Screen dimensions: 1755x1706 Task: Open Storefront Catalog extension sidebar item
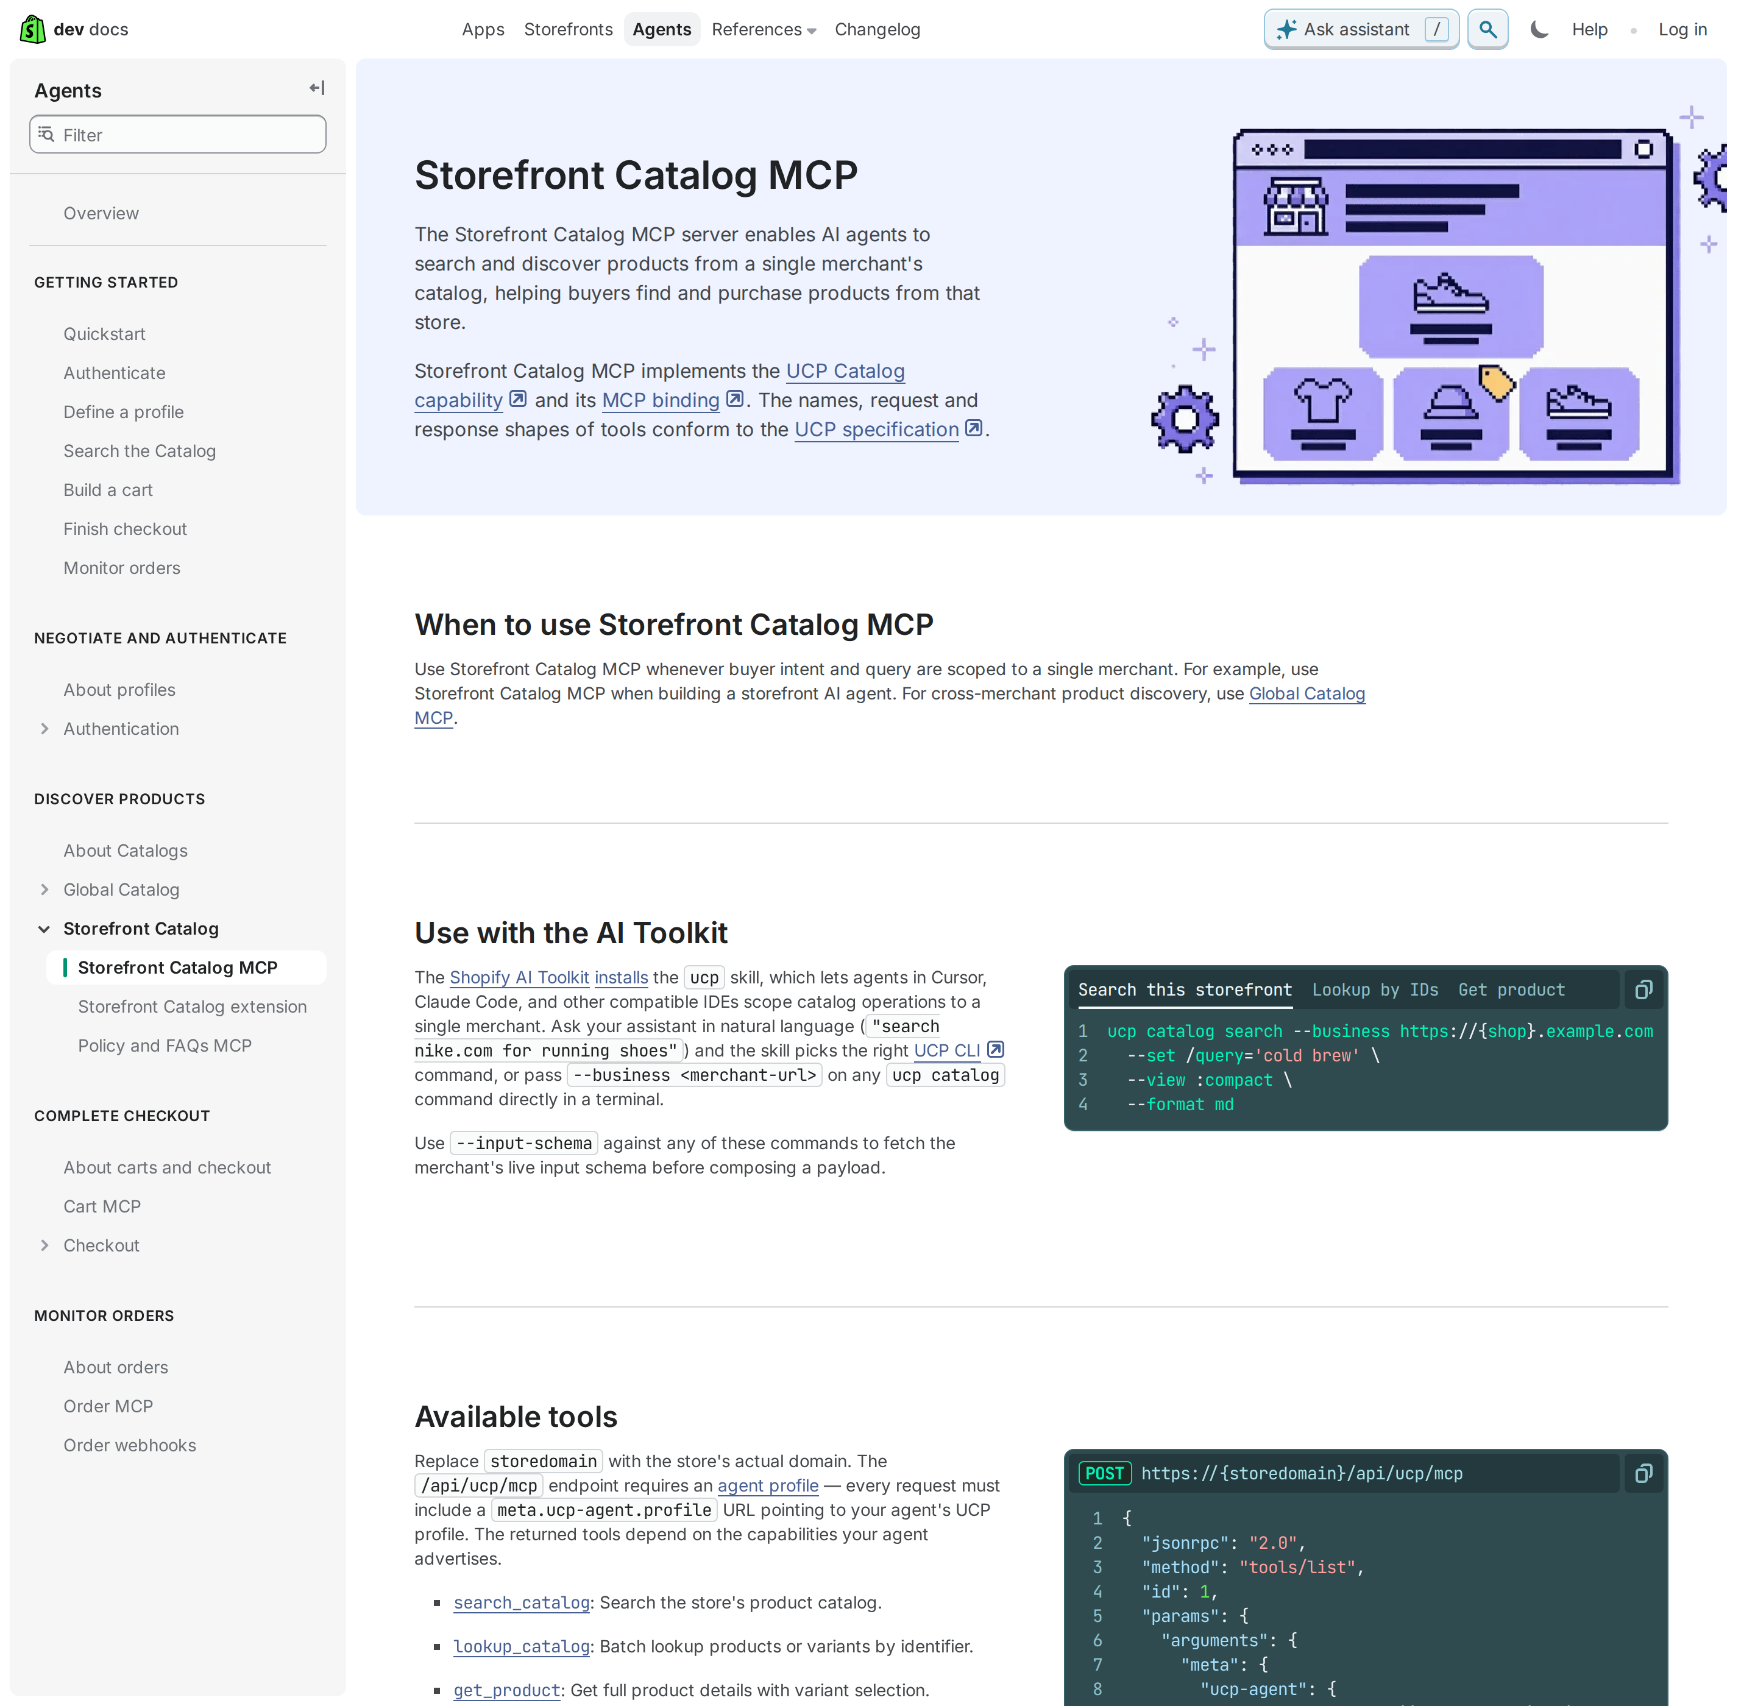point(193,1007)
